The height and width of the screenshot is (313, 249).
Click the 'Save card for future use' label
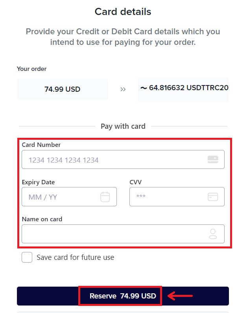(75, 257)
